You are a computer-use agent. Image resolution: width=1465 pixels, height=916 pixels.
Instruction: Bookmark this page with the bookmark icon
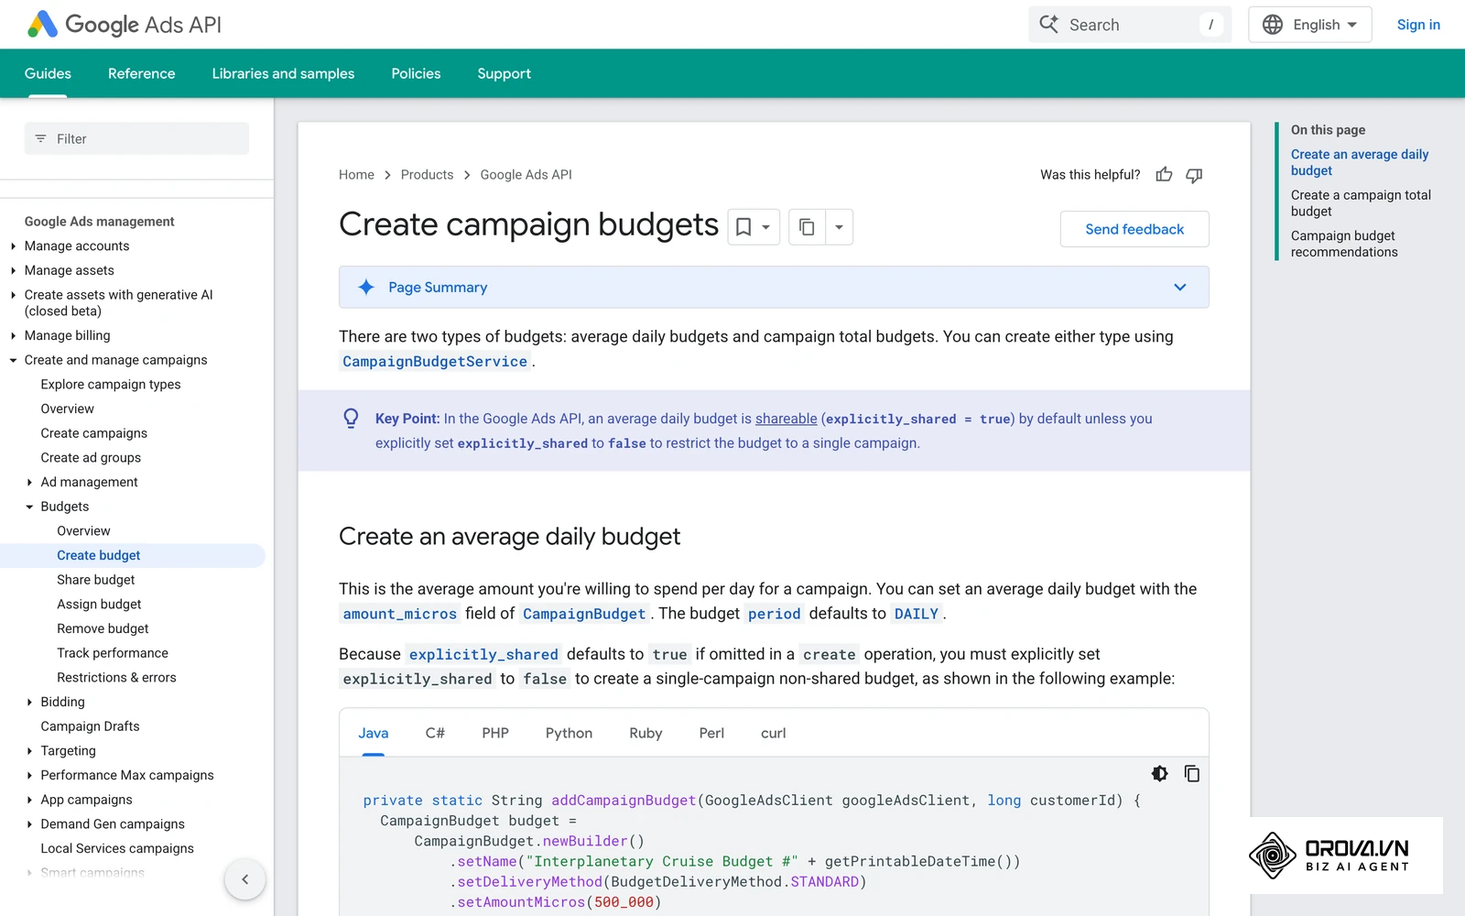pos(743,227)
